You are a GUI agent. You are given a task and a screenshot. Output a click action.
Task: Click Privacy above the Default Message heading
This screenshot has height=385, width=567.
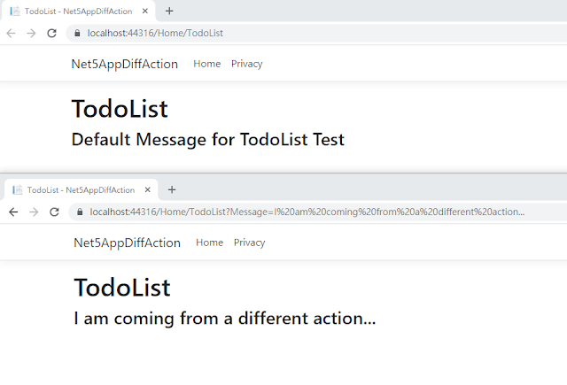[x=246, y=64]
